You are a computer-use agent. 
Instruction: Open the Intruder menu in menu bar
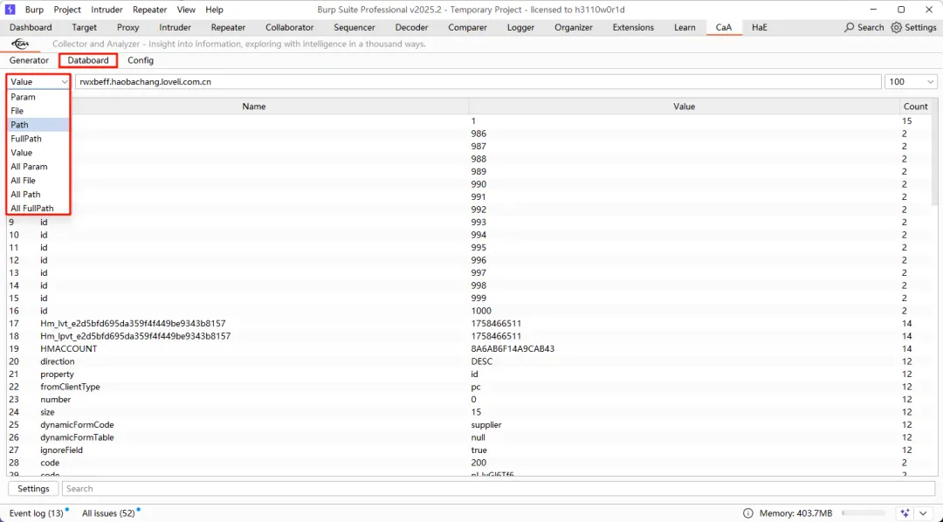point(107,10)
